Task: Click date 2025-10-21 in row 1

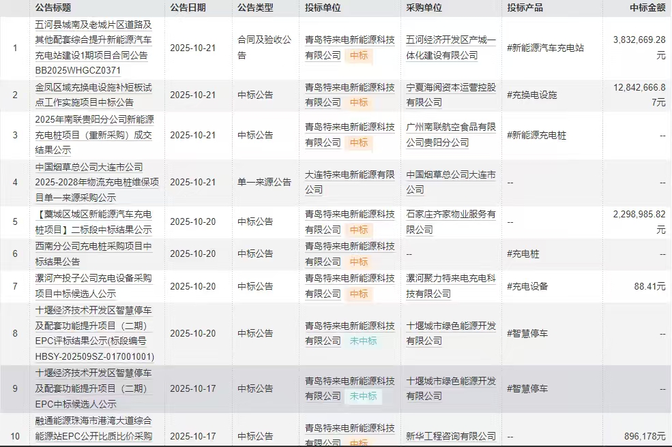Action: coord(193,48)
